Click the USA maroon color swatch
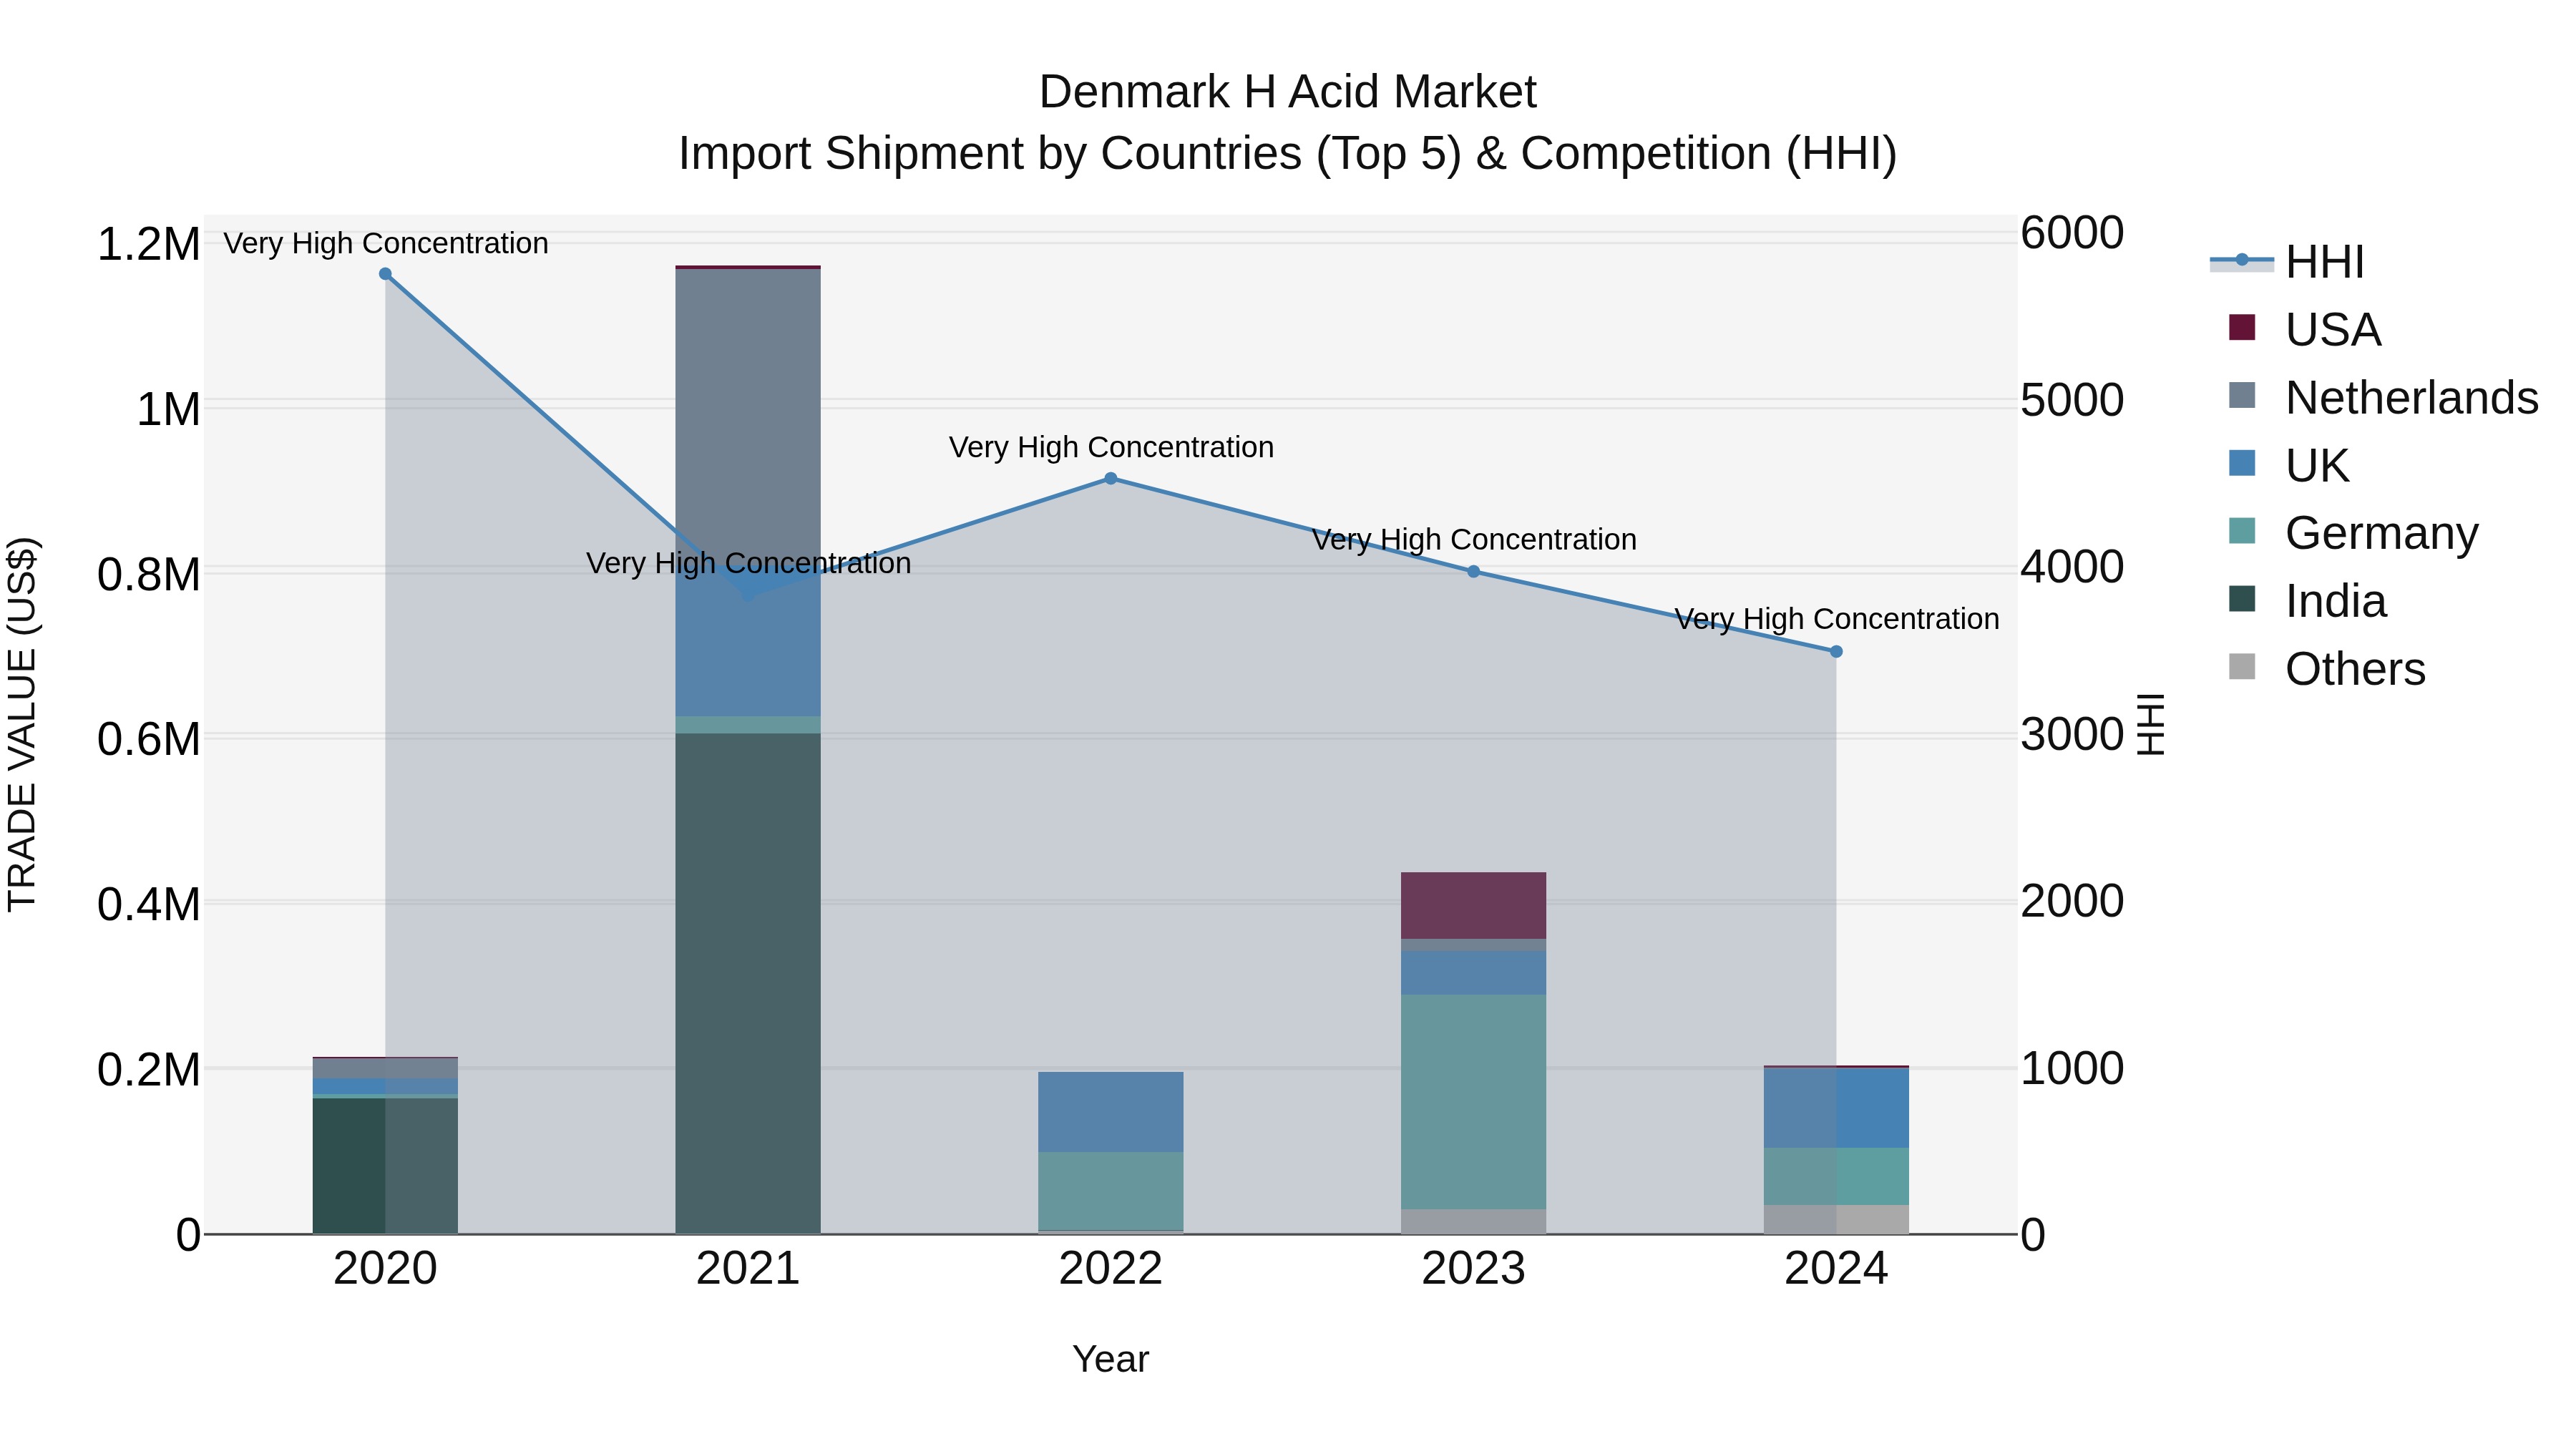The image size is (2576, 1449). pos(2242,327)
